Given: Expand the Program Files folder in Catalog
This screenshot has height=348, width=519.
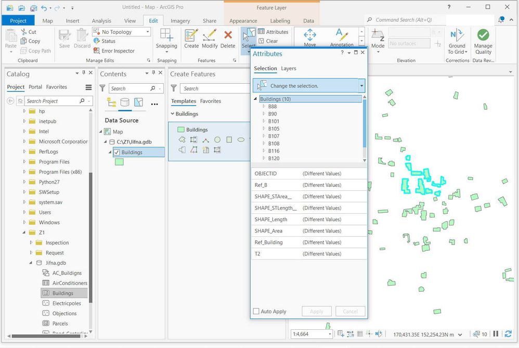Looking at the screenshot, I should (24, 162).
